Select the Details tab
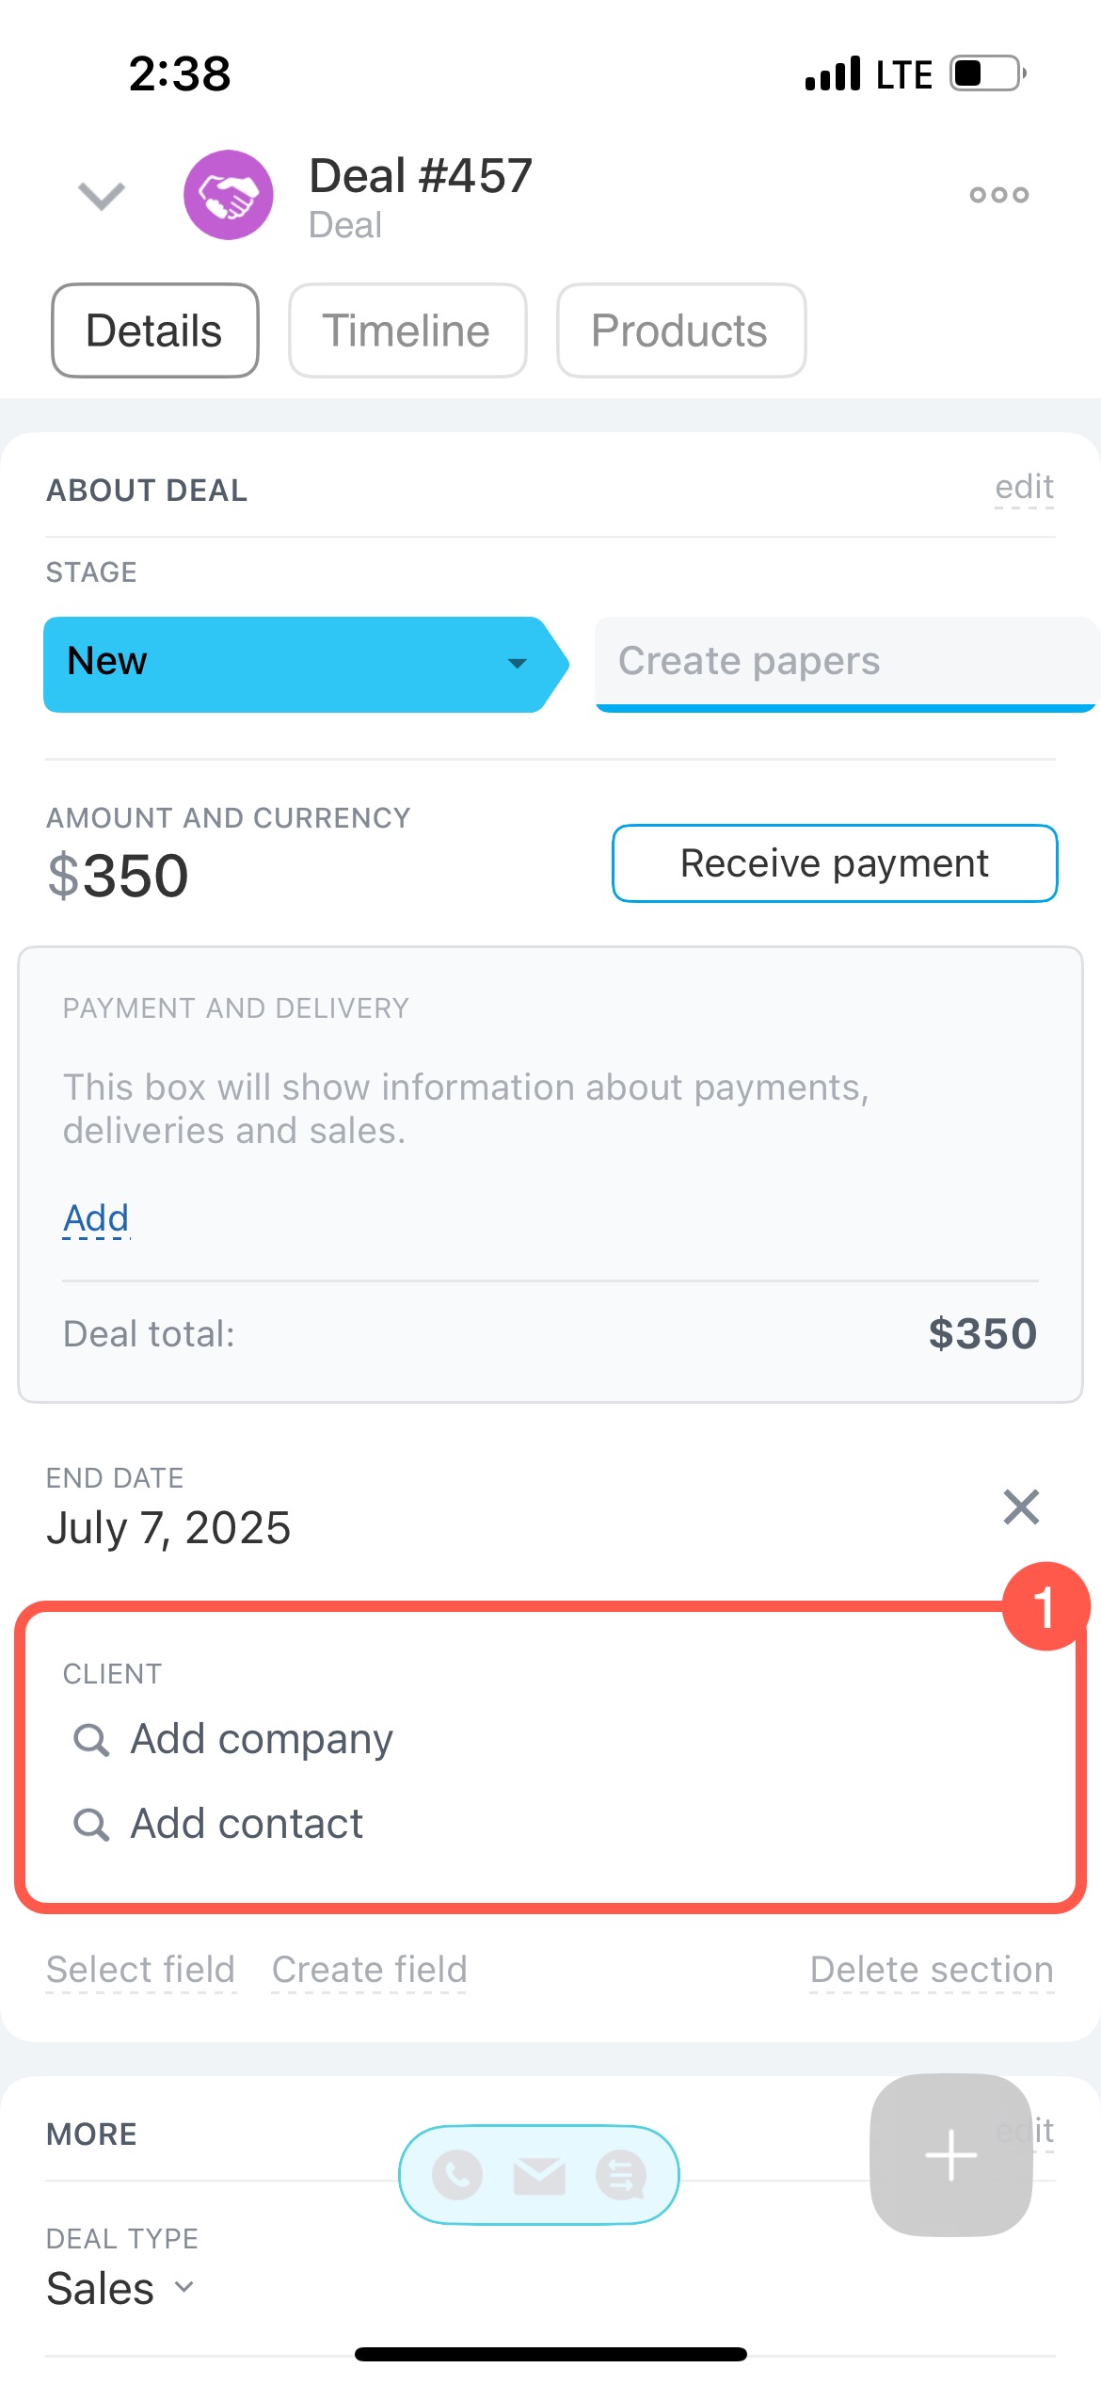Screen dimensions: 1101x2384 154,330
